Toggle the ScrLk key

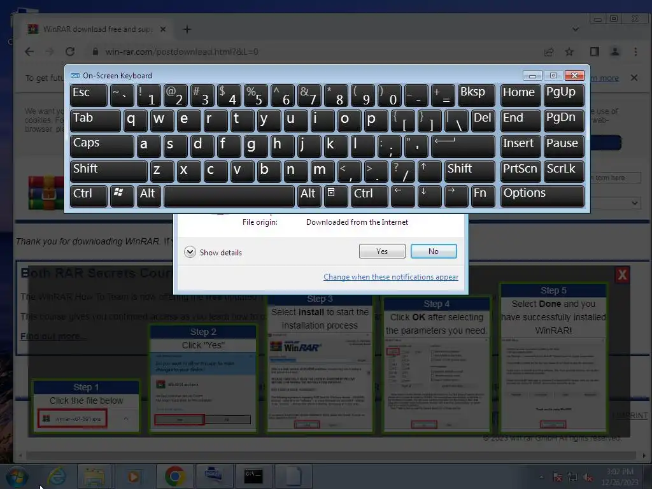[564, 171]
